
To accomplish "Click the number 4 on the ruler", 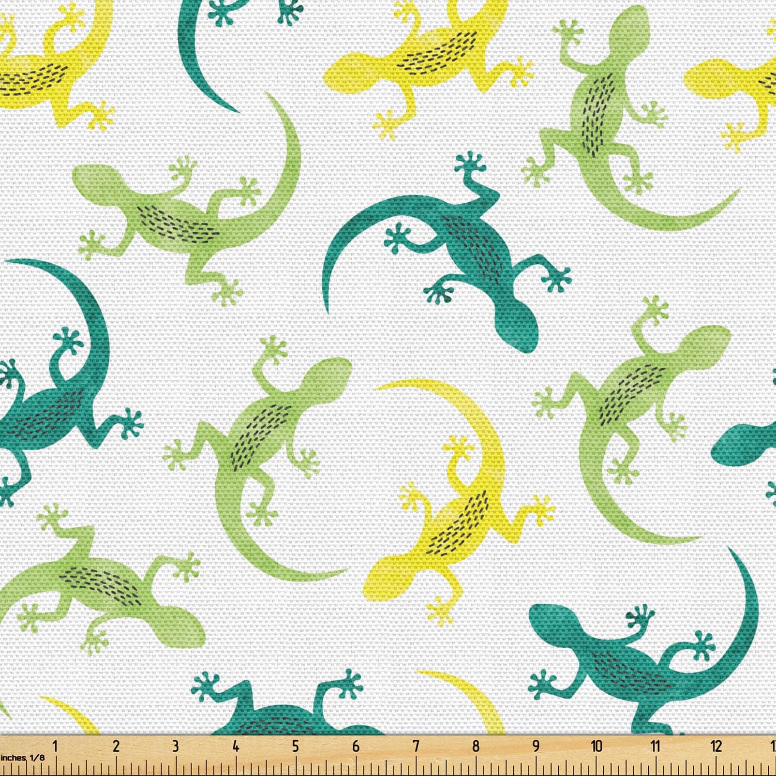I will pyautogui.click(x=236, y=746).
